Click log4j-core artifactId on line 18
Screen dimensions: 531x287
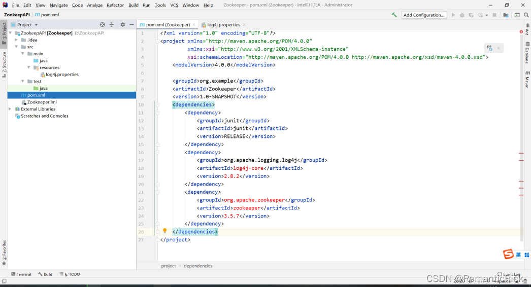coord(248,168)
